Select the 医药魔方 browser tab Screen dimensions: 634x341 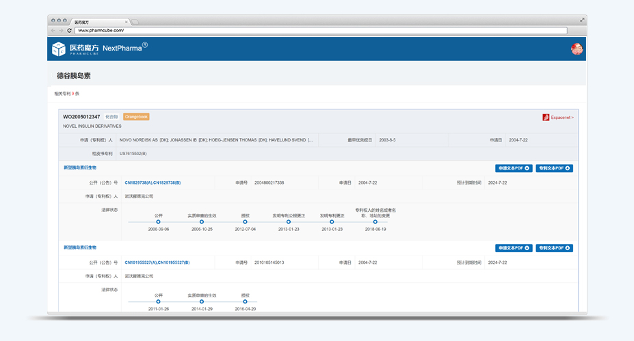99,23
